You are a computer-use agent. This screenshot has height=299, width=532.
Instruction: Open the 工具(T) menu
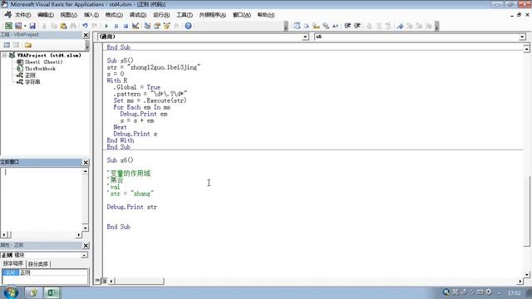[185, 15]
